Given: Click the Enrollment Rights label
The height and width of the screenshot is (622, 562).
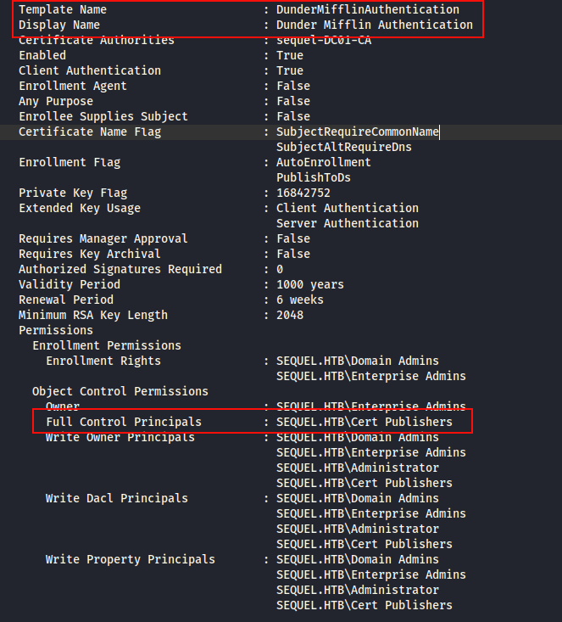Looking at the screenshot, I should coord(103,361).
